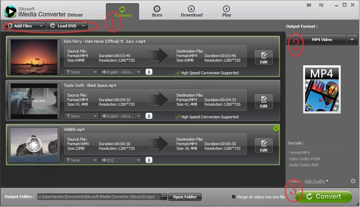The image size is (360, 207).
Task: Open the High Quality preset dropdown
Action: pyautogui.click(x=316, y=181)
